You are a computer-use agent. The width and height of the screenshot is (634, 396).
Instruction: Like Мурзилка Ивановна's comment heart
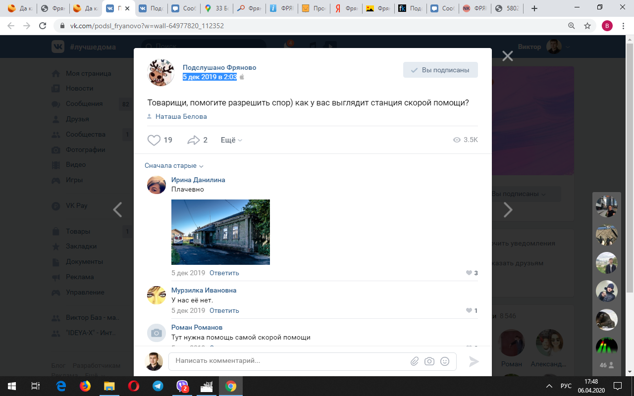click(469, 310)
